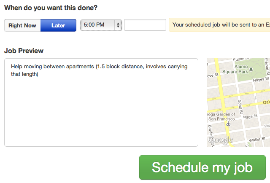
Task: Click the stepper arrows on the time selector
Action: tap(118, 25)
